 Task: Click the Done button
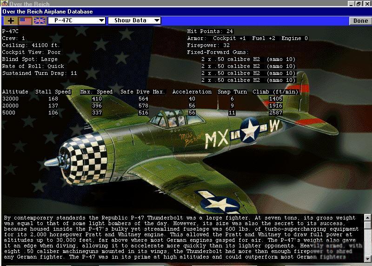click(360, 21)
